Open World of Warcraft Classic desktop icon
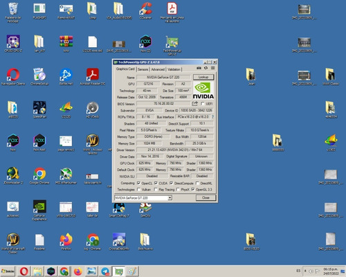The width and height of the screenshot is (346, 277). click(x=13, y=243)
